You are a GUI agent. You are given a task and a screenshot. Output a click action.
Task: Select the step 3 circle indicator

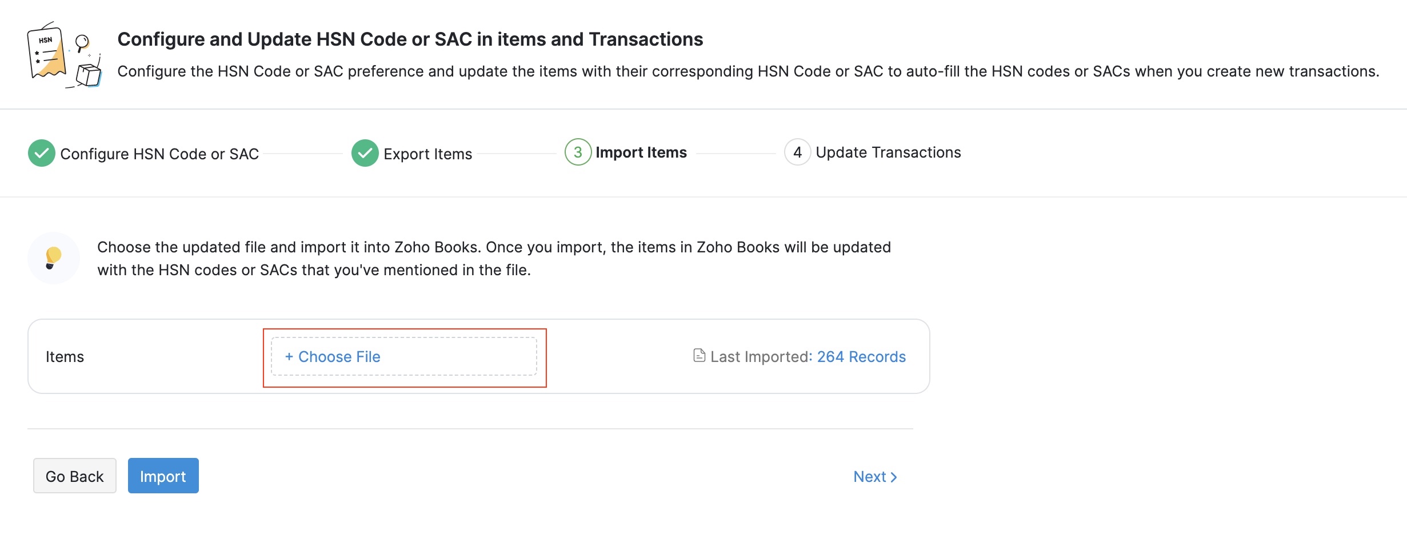(x=578, y=152)
